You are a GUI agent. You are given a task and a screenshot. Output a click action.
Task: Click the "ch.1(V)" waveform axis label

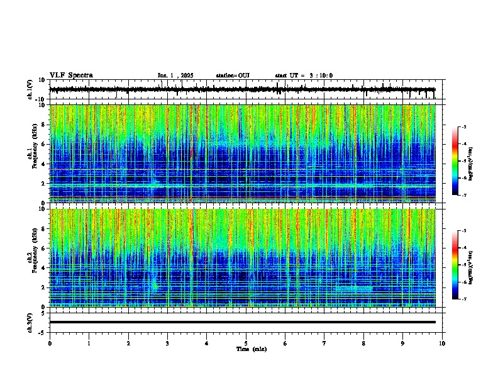(30, 89)
